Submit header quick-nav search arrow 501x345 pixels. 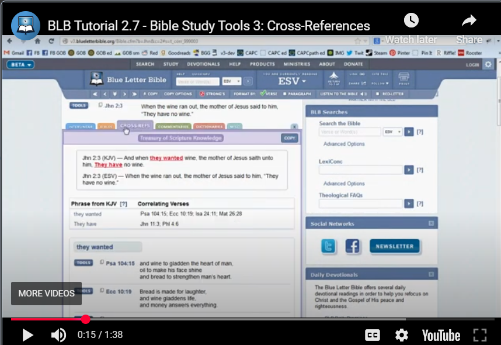point(248,82)
